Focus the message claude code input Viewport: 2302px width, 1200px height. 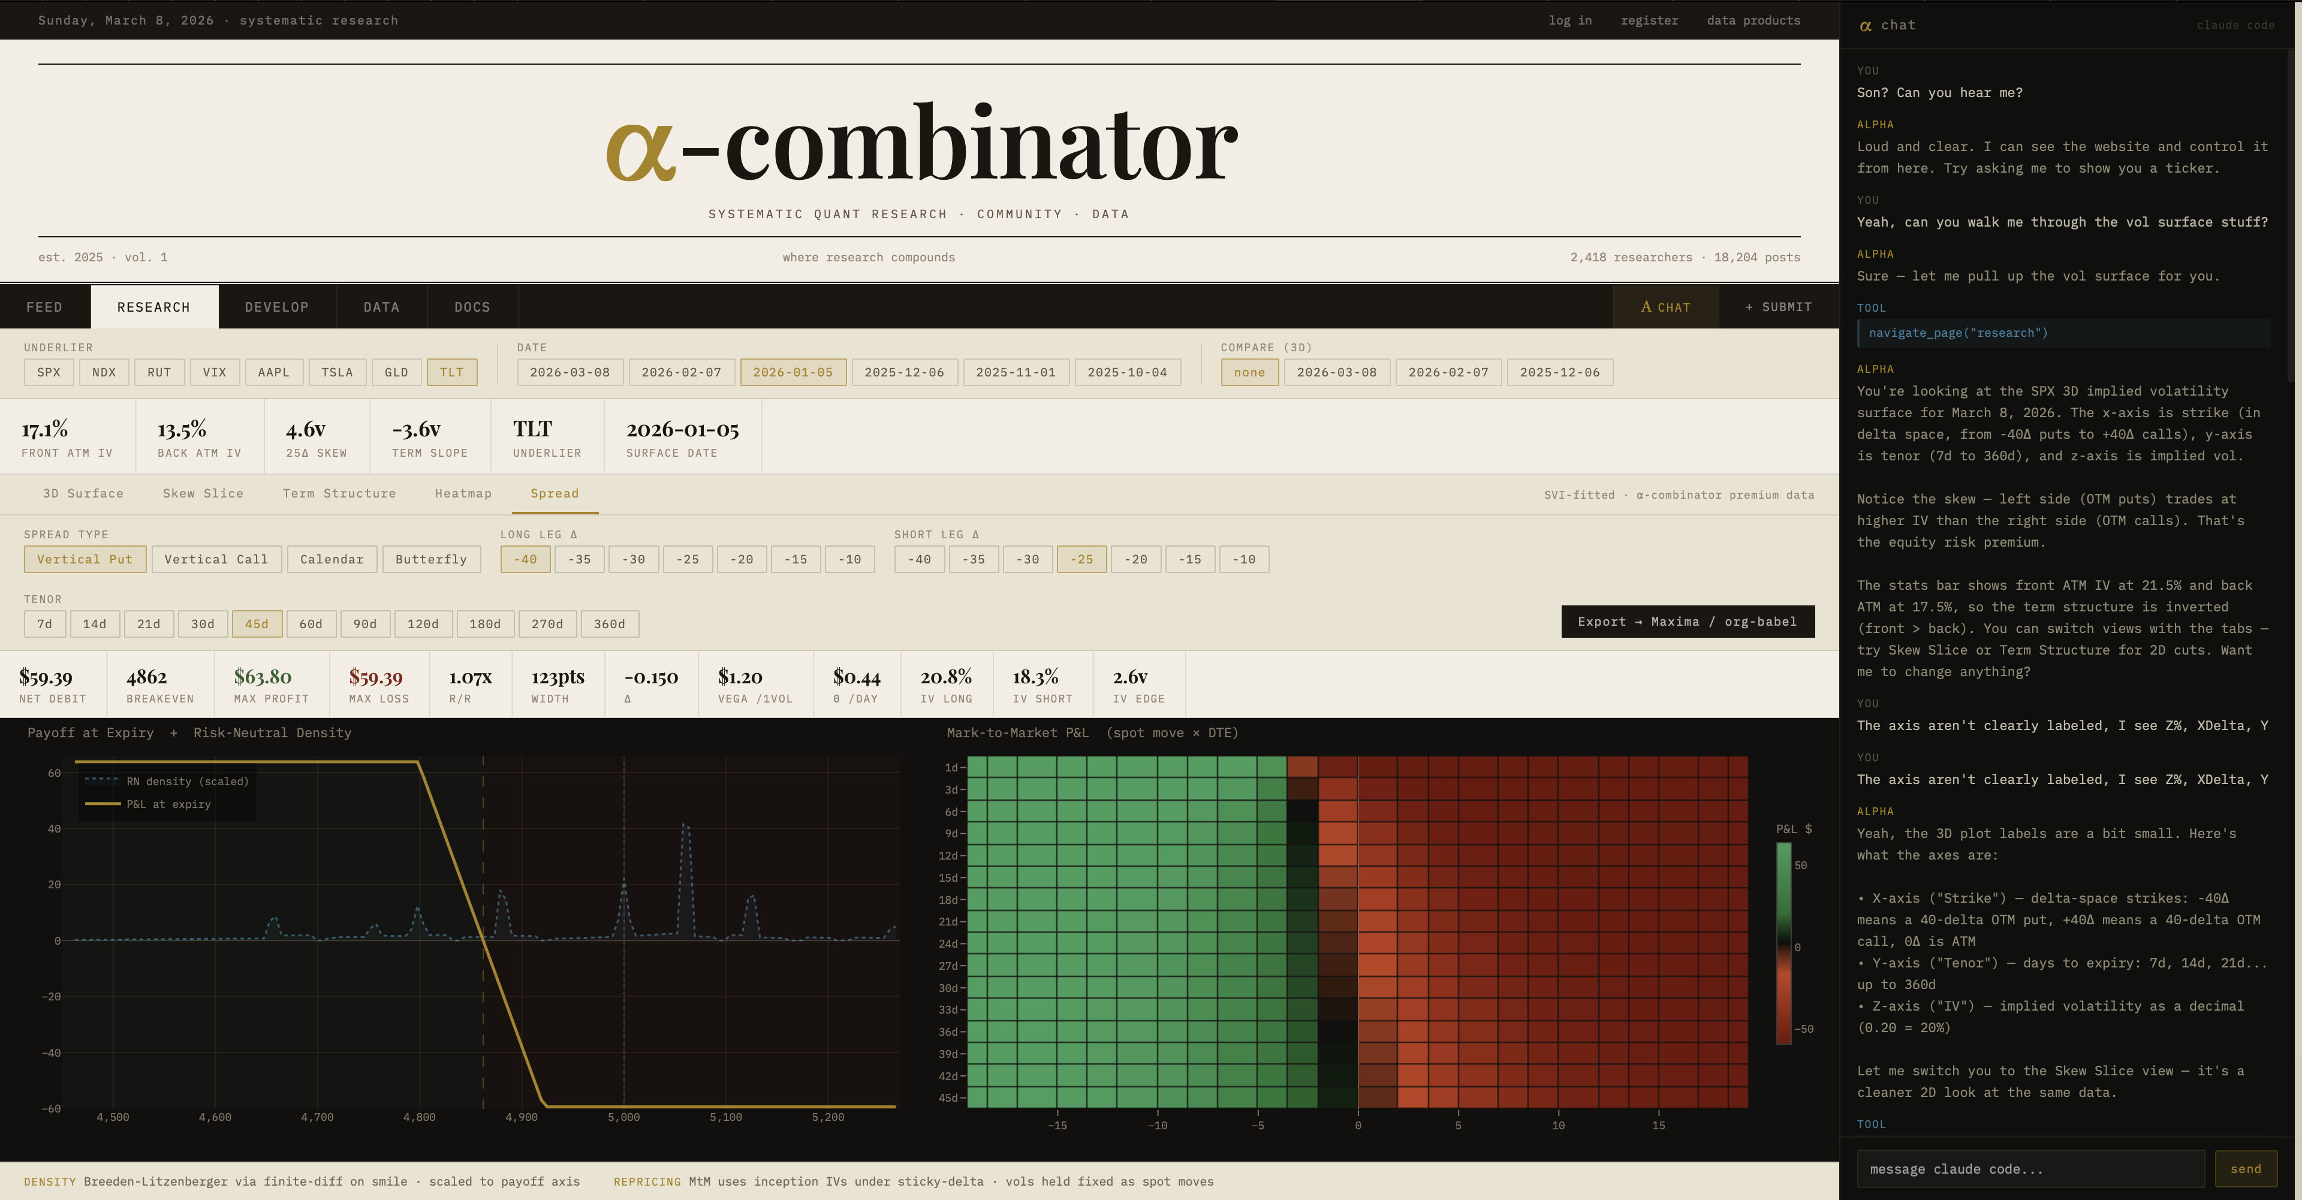[x=2030, y=1169]
